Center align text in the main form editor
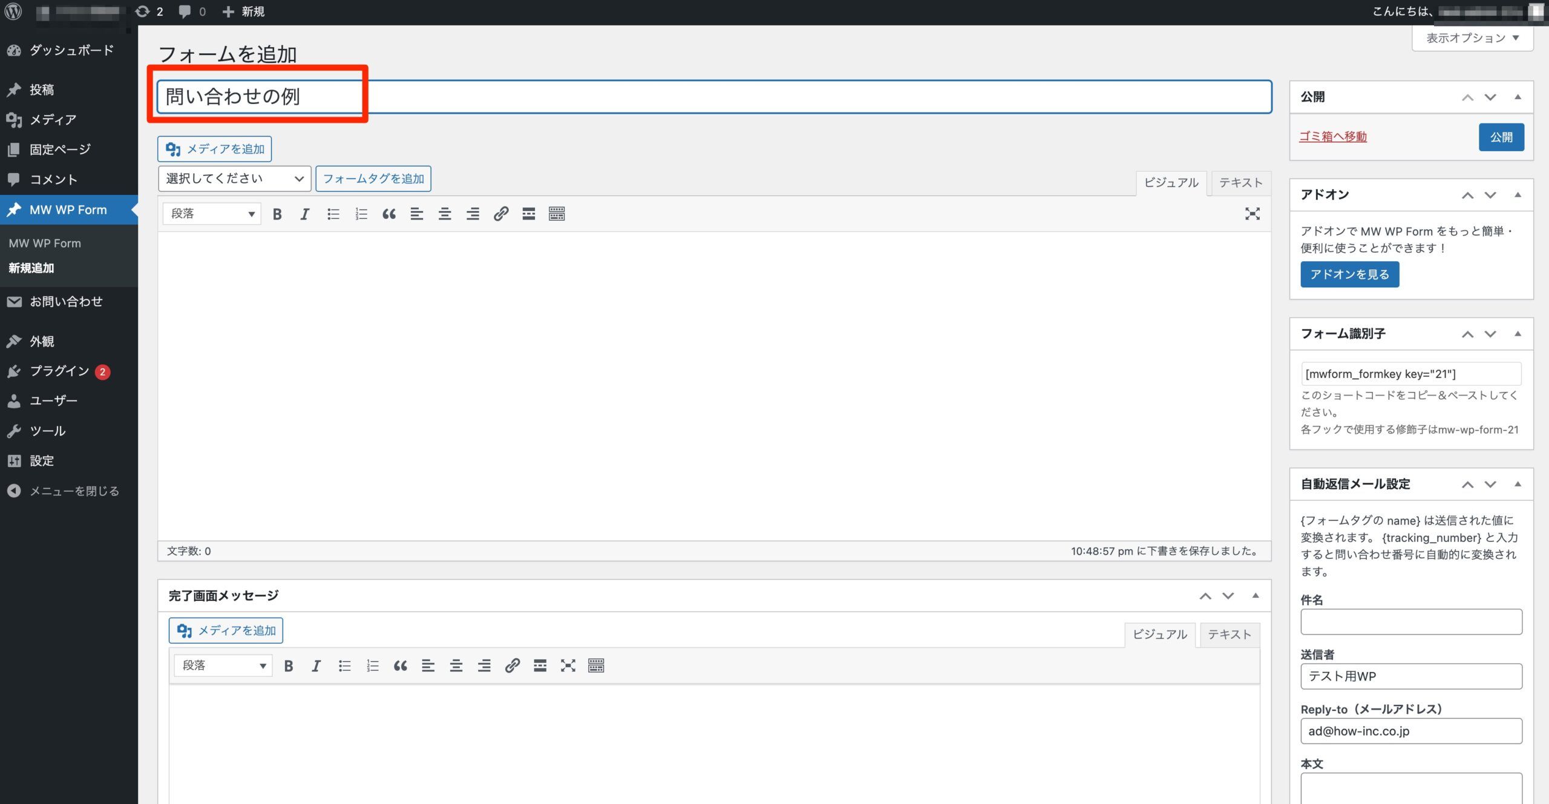Screen dimensions: 1549x804 pyautogui.click(x=445, y=214)
